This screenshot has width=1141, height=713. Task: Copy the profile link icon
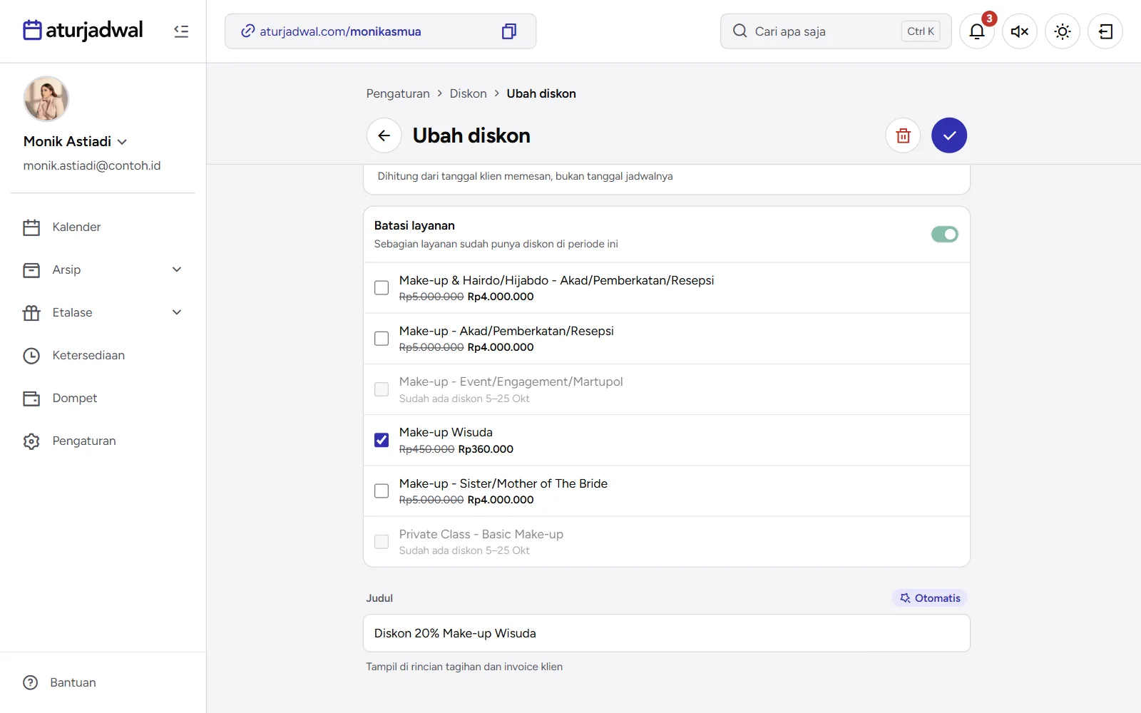pos(508,31)
